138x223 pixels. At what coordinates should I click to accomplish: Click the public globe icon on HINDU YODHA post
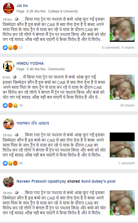point(15,77)
